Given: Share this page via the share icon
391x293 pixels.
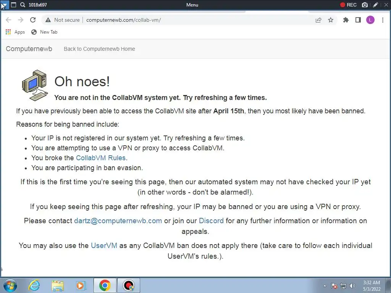Looking at the screenshot, I should (x=318, y=20).
